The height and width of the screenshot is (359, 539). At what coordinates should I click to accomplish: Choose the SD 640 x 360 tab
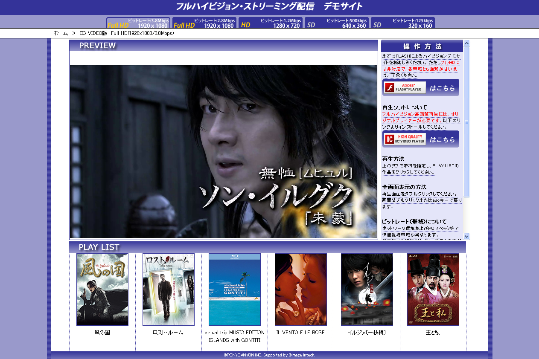pyautogui.click(x=337, y=23)
